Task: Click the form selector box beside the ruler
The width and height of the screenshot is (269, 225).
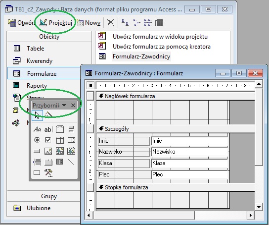Action: 90,85
